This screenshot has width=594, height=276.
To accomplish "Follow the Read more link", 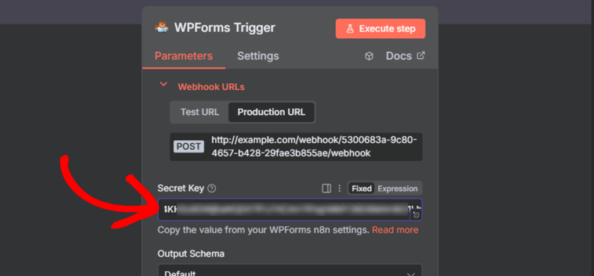I will click(x=395, y=230).
